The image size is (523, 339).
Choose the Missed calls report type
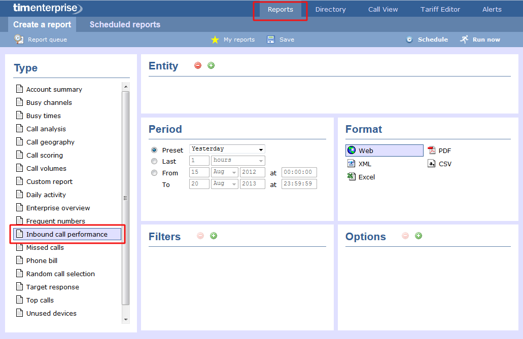pyautogui.click(x=45, y=247)
